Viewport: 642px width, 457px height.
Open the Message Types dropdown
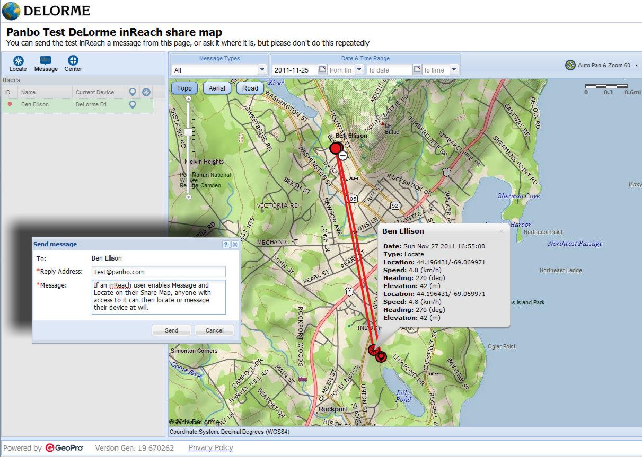click(262, 69)
